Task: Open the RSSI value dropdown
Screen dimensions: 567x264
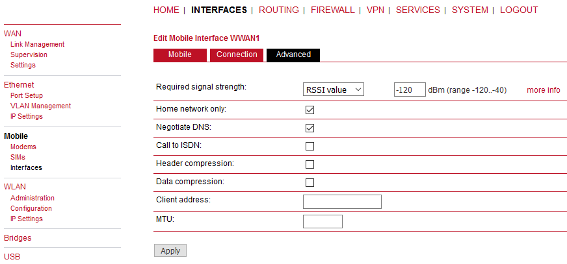Action: click(x=333, y=90)
